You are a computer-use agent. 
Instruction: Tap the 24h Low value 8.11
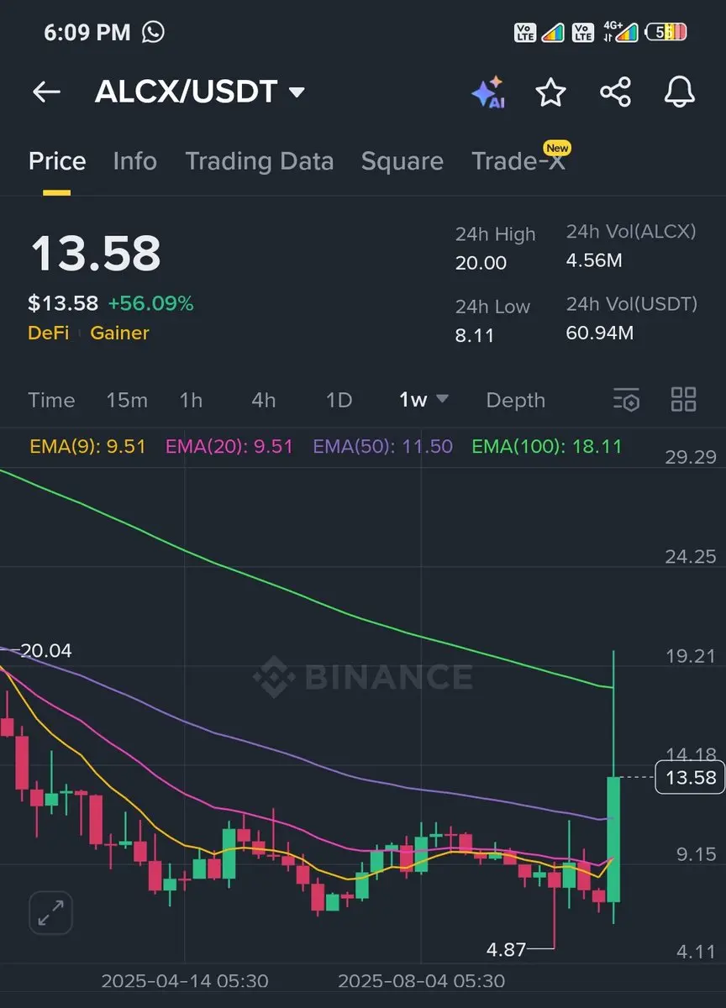(x=475, y=335)
